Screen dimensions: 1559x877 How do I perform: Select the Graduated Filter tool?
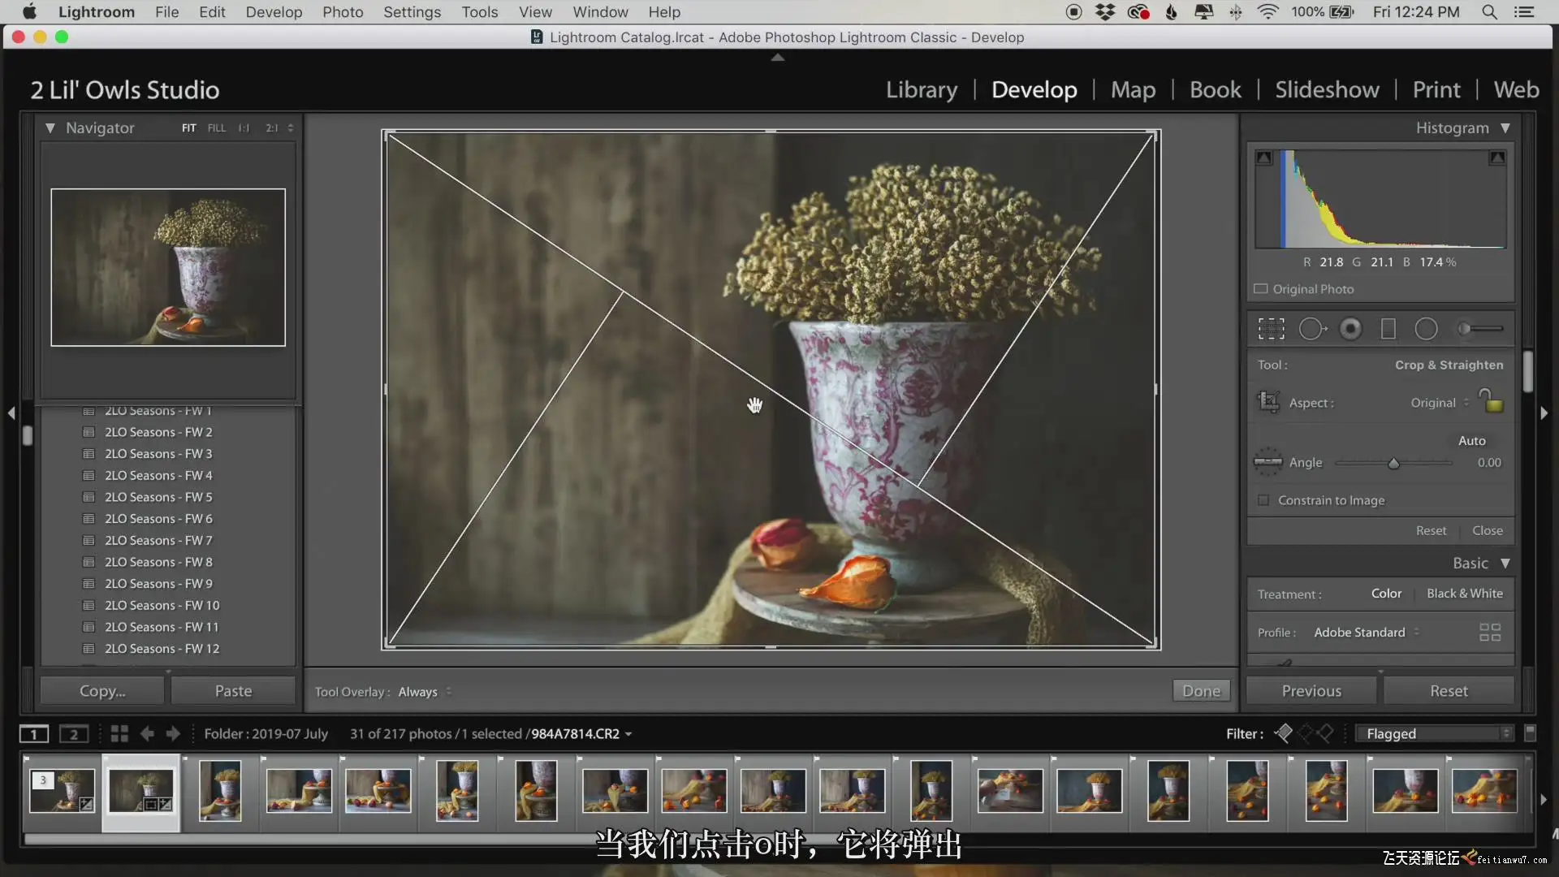(1388, 329)
